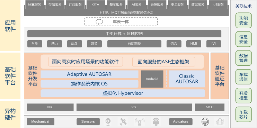Click the 异构硬件 layer label
Screen dimensions: 257x128
(10, 114)
